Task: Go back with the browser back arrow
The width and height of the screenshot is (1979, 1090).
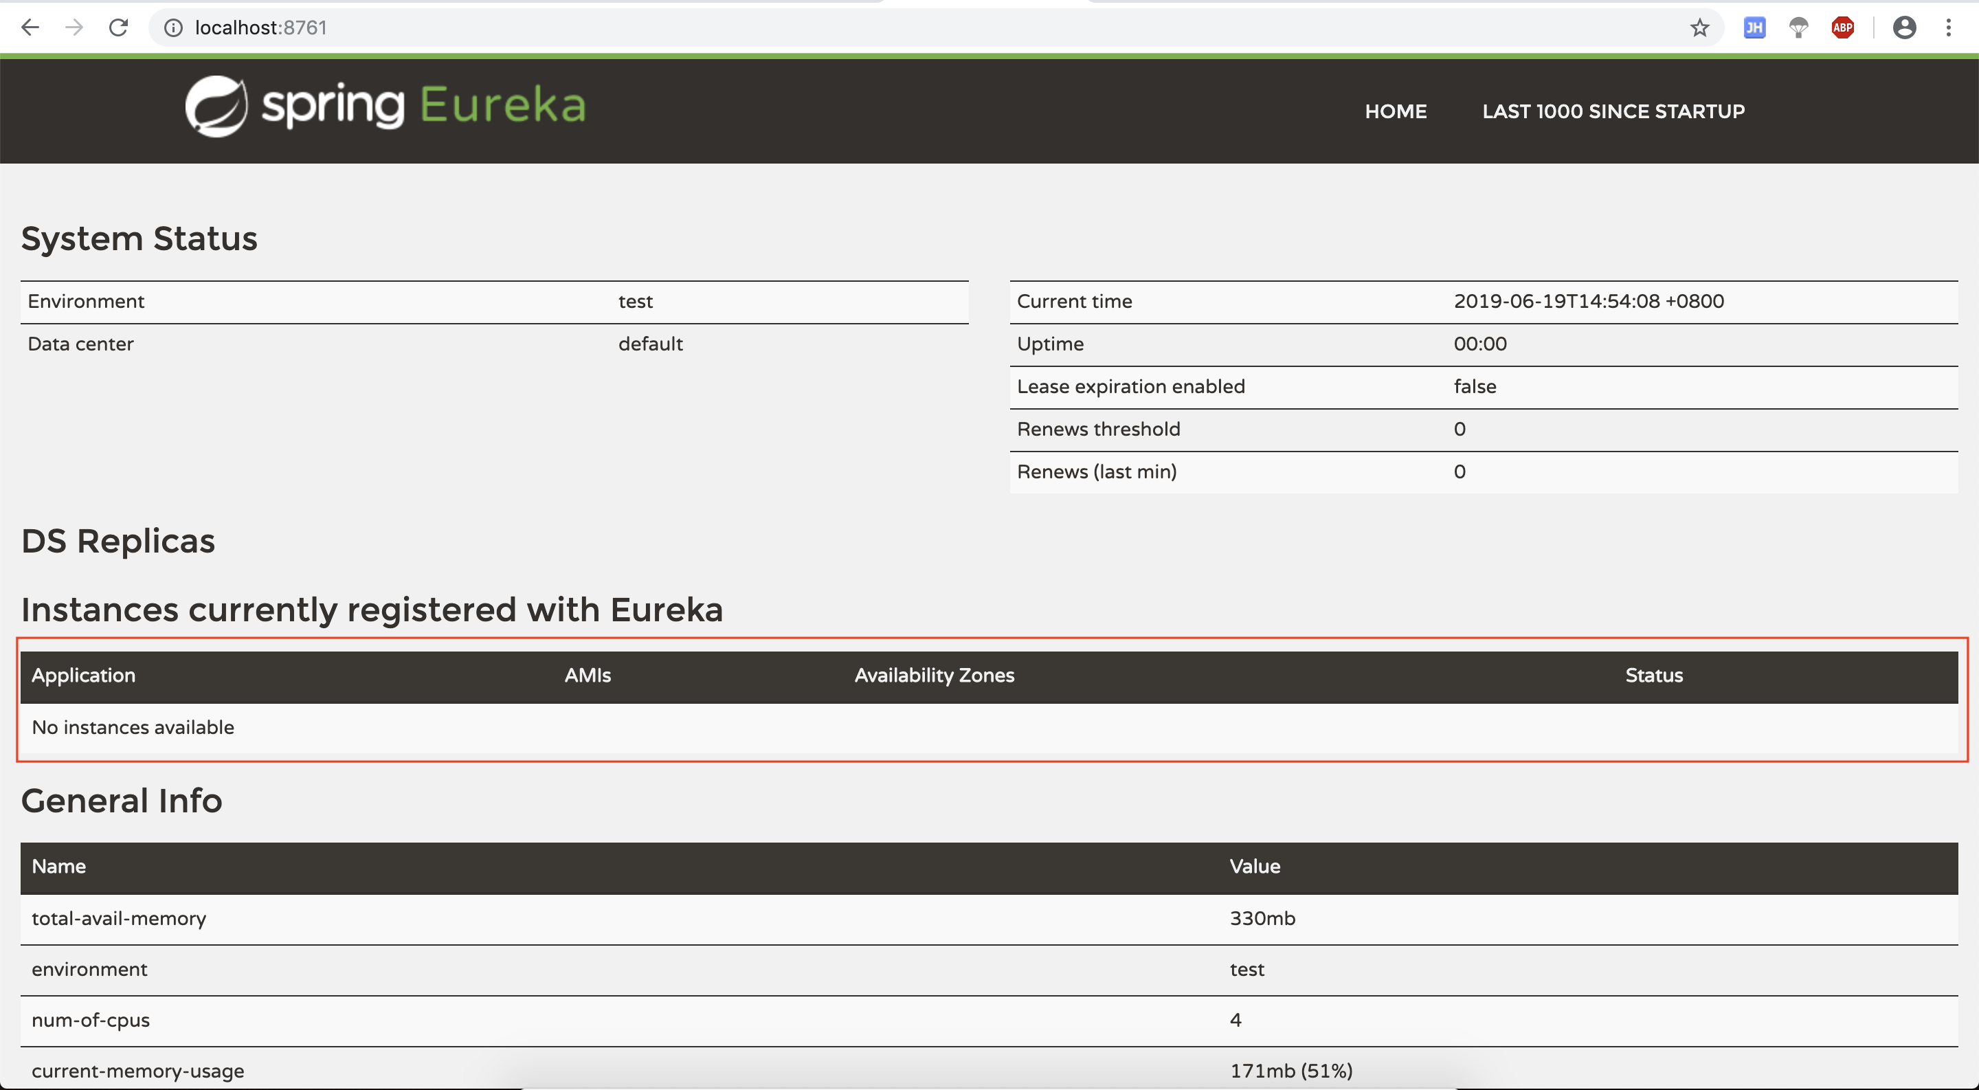Action: (30, 28)
